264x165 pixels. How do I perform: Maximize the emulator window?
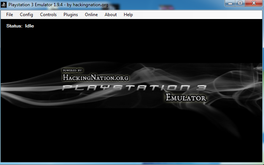click(x=240, y=3)
